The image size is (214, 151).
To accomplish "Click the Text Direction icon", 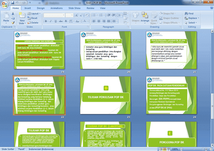I will pos(125,14).
